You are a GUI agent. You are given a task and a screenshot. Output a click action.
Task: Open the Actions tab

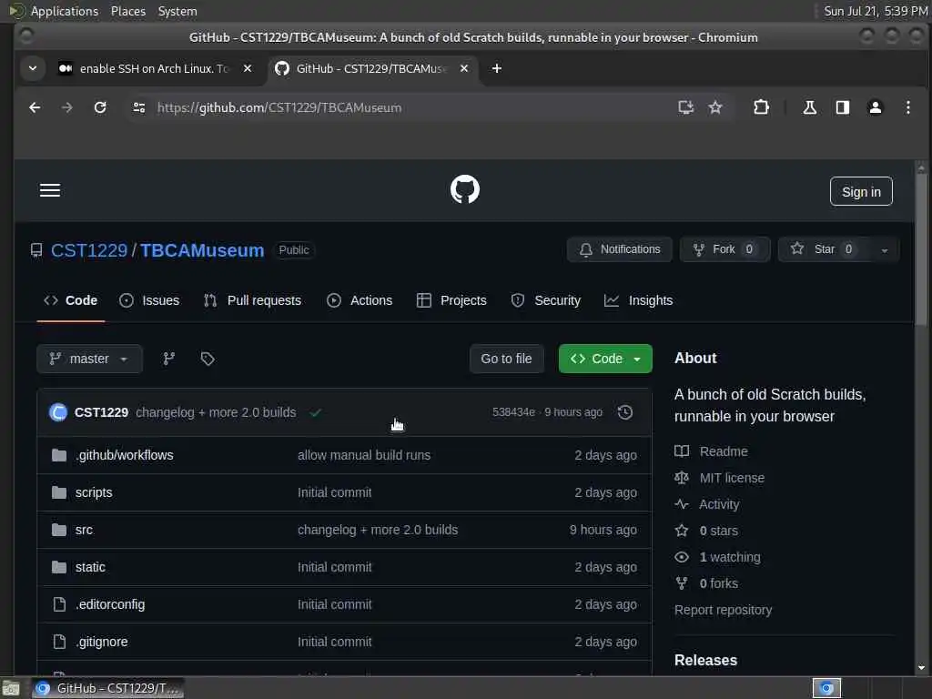[359, 300]
